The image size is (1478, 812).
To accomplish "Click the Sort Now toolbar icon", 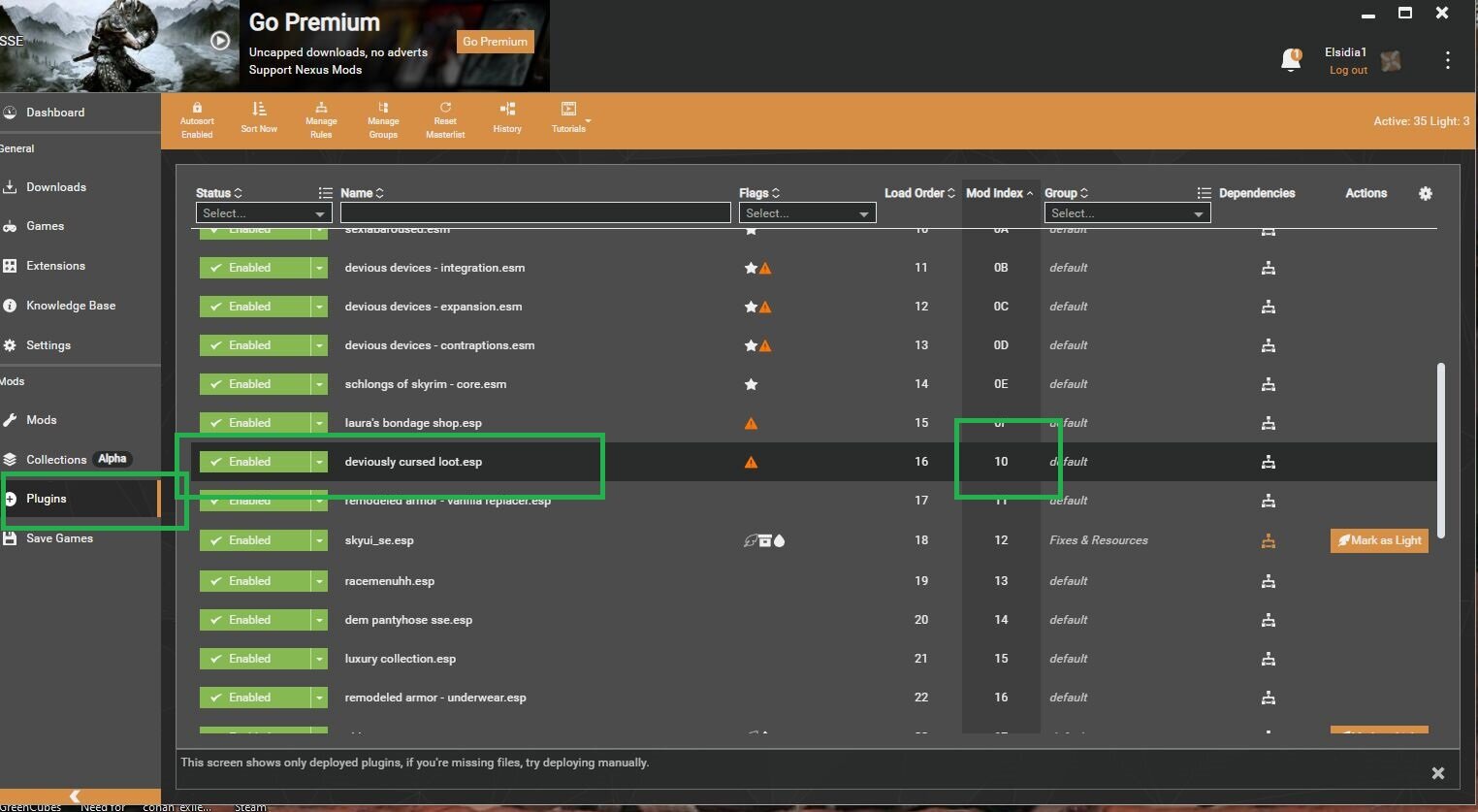I will point(259,118).
